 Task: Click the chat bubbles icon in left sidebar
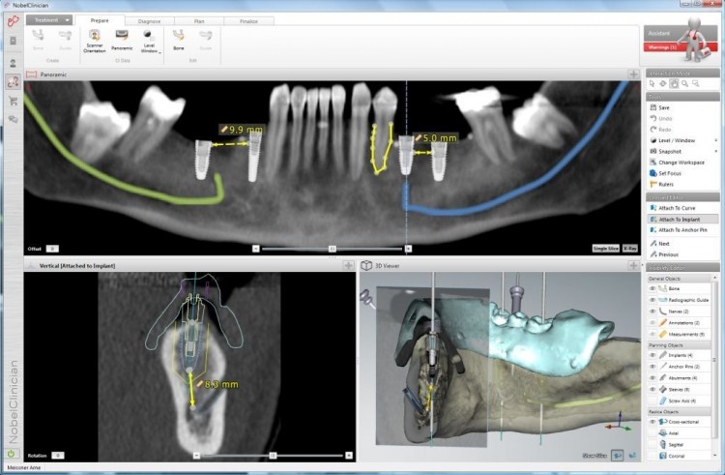13,119
